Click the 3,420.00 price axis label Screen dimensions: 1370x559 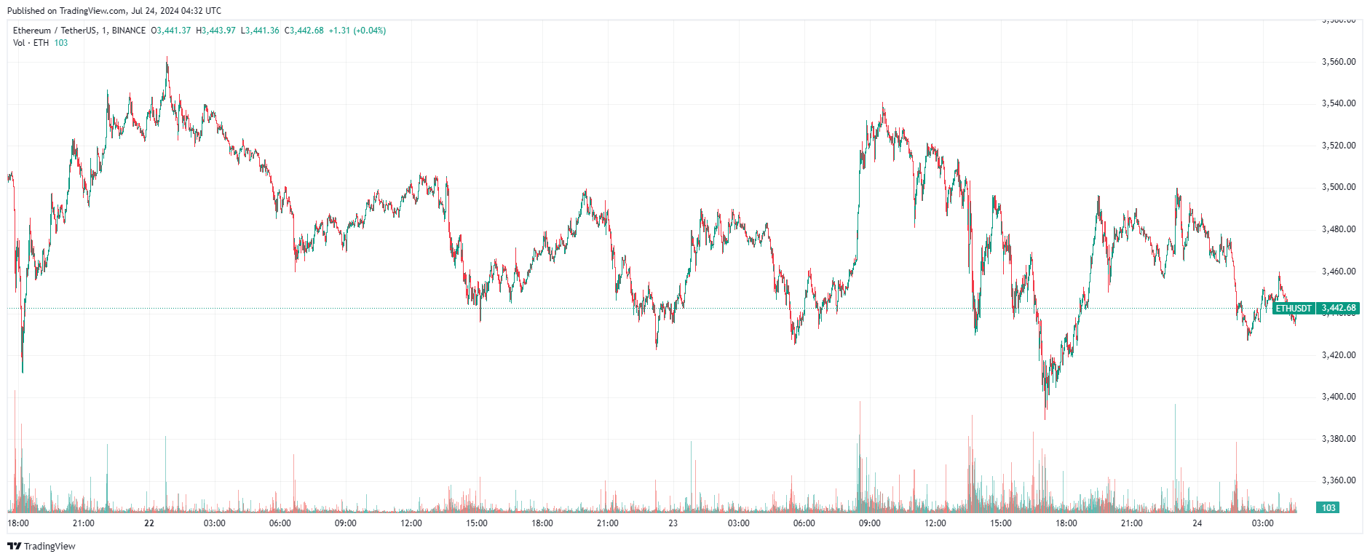tap(1339, 355)
